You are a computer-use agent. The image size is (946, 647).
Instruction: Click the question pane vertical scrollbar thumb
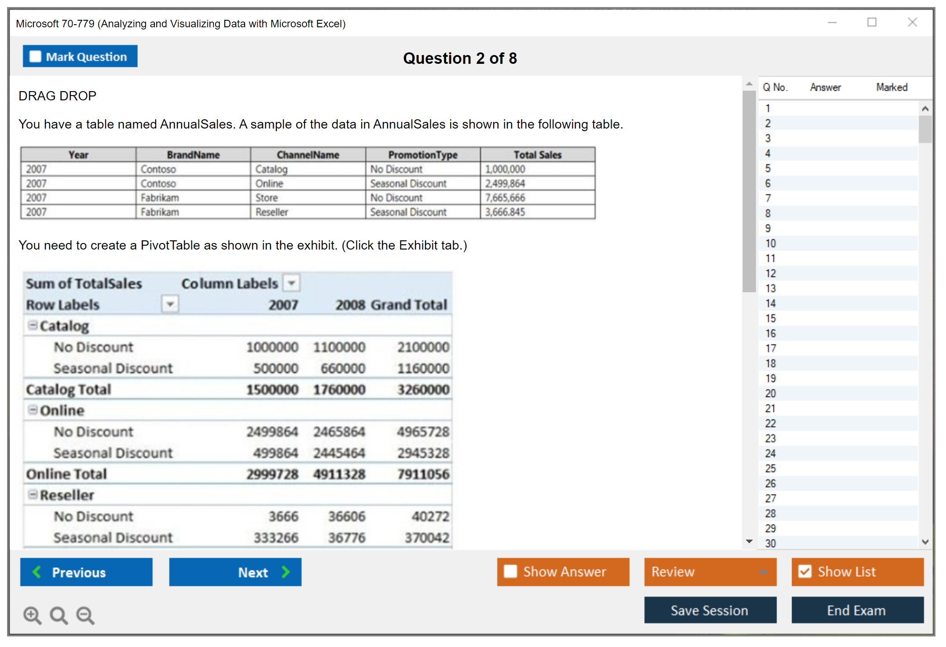point(749,191)
